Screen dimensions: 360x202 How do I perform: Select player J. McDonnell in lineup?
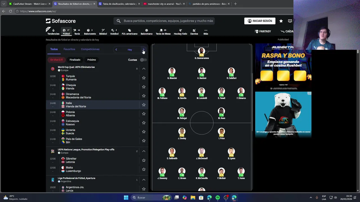(x=201, y=153)
